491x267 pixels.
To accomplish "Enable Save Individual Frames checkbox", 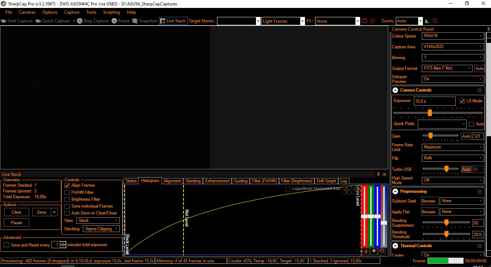I will (x=67, y=206).
